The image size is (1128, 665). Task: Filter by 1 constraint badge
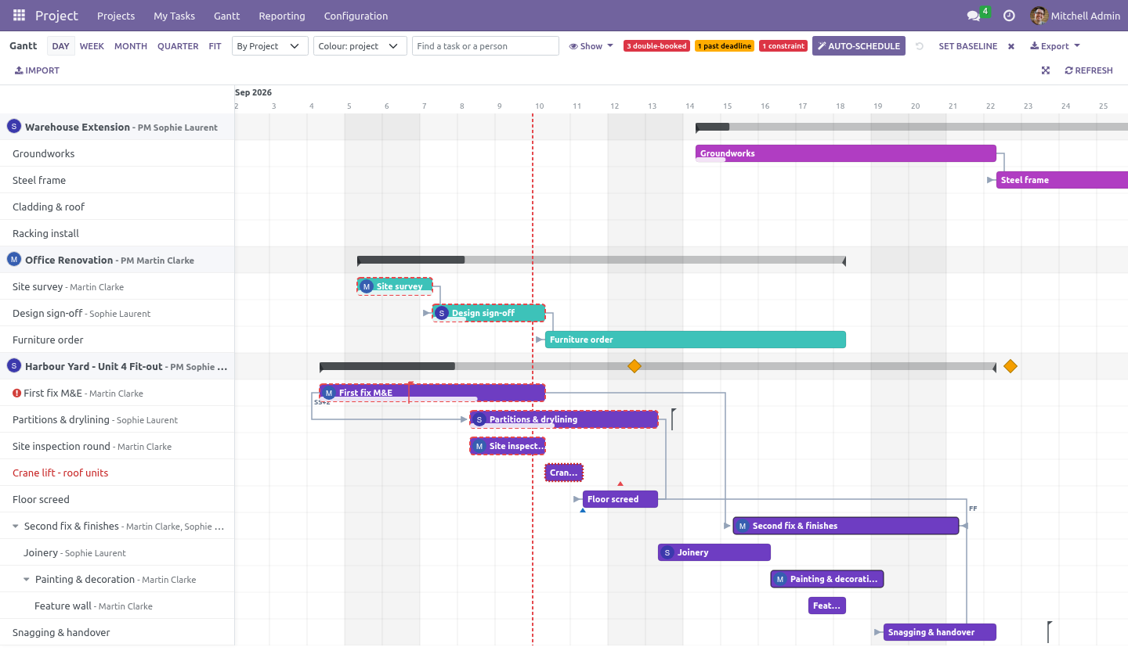point(783,46)
